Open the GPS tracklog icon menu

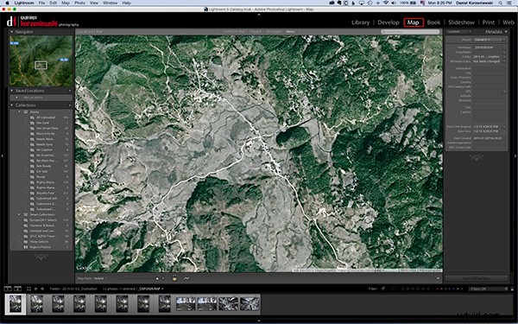click(186, 278)
